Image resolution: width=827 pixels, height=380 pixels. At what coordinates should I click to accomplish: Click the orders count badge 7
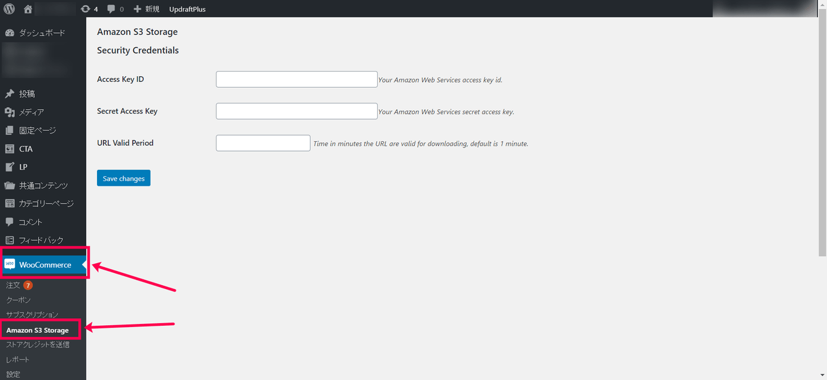28,285
